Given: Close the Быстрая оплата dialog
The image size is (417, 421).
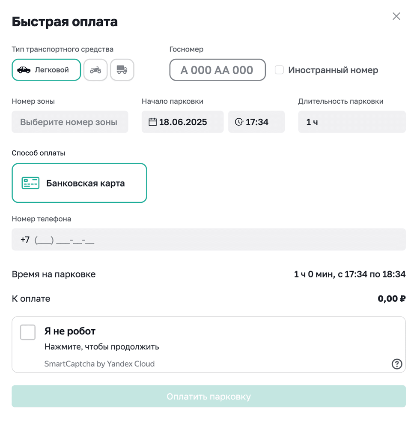Looking at the screenshot, I should 396,16.
